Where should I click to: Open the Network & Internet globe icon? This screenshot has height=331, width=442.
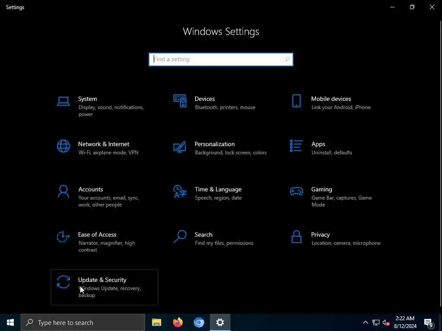(x=63, y=146)
